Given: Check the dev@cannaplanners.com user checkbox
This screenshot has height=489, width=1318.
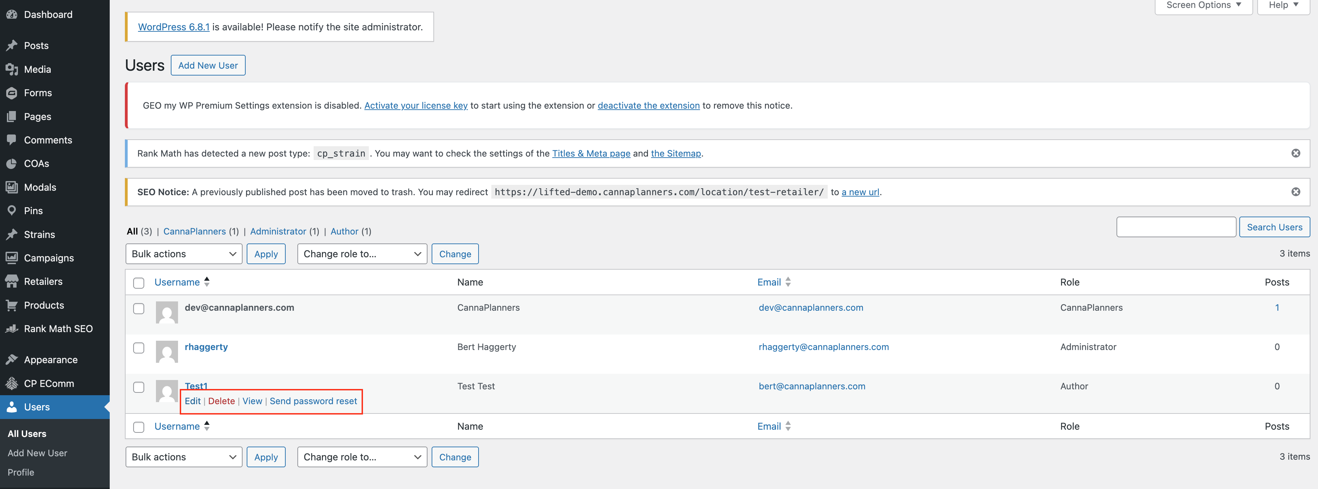Looking at the screenshot, I should tap(139, 308).
